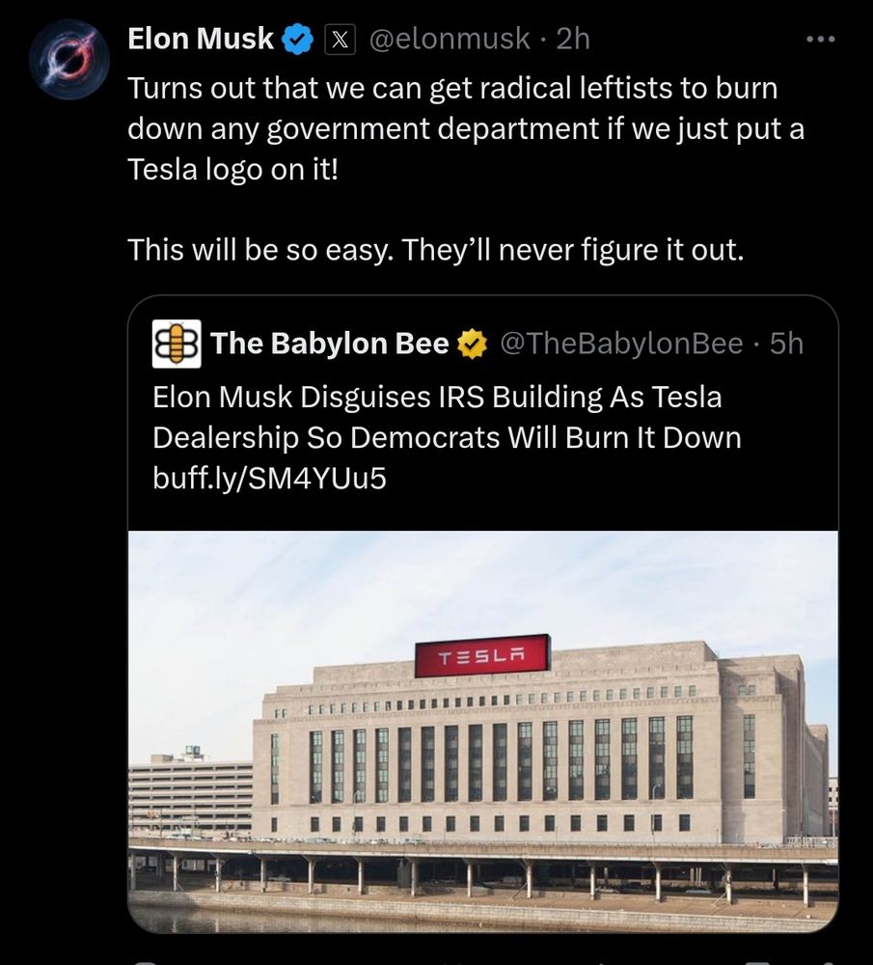Click the 2h timestamp of the post
The width and height of the screenshot is (873, 965).
[x=573, y=39]
